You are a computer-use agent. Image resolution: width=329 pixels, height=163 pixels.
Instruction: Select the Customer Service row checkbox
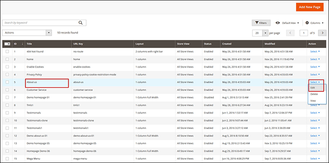tap(7, 90)
